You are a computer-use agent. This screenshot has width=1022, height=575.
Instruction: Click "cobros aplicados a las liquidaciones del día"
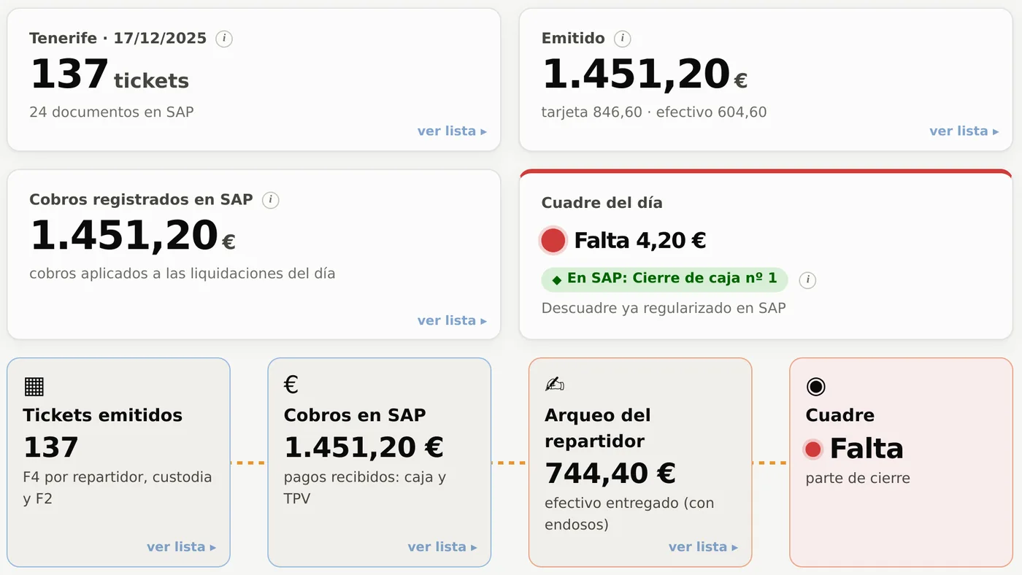(x=182, y=274)
